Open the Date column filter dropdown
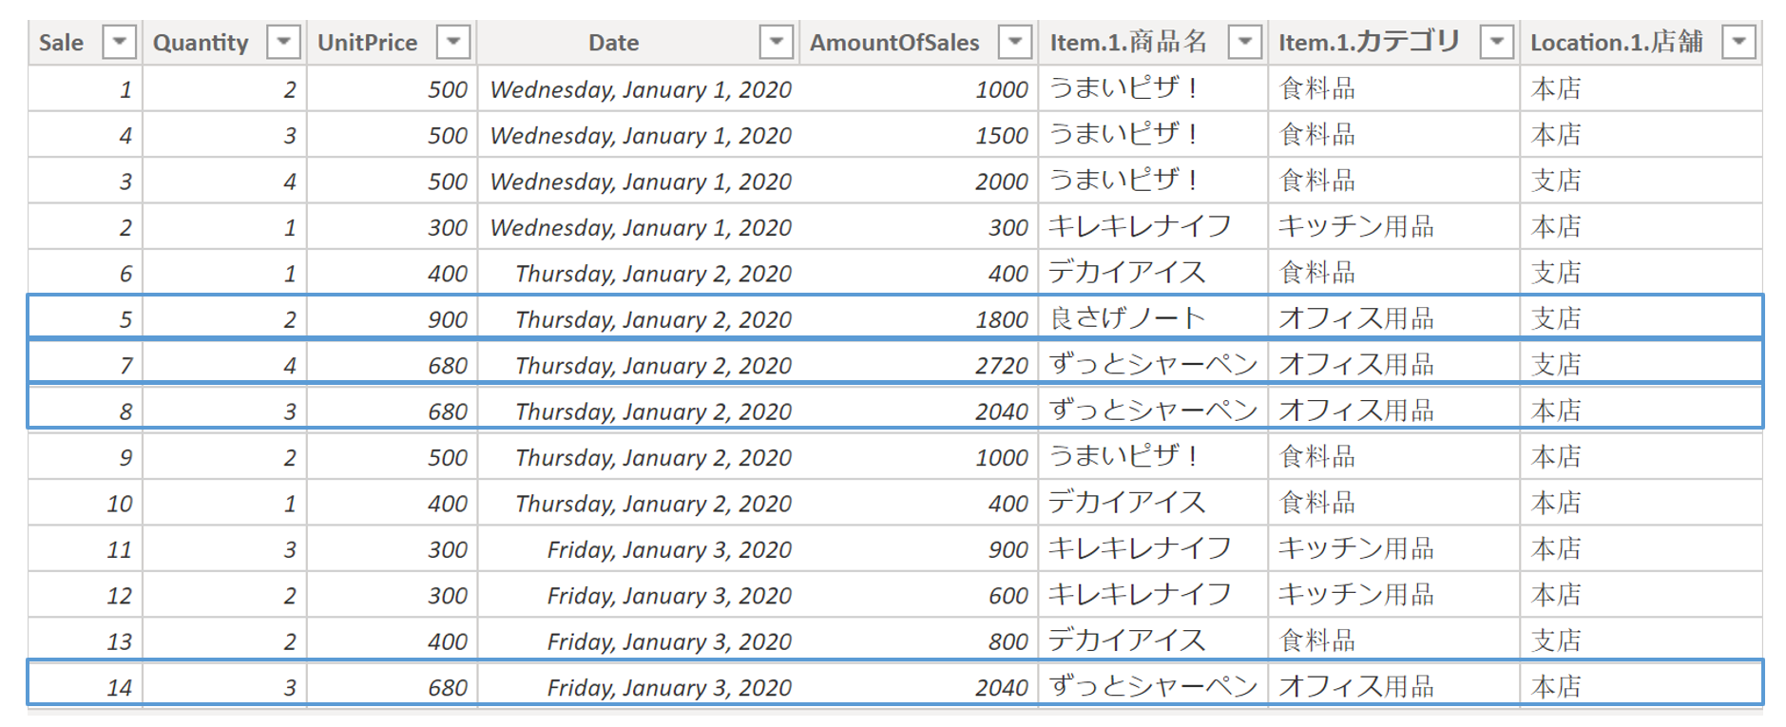This screenshot has height=727, width=1786. pos(777,42)
